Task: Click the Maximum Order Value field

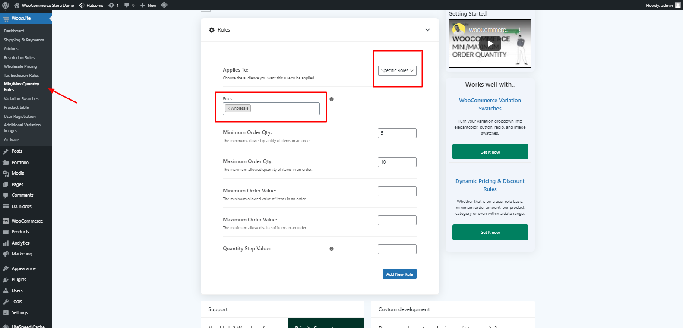Action: [x=397, y=220]
